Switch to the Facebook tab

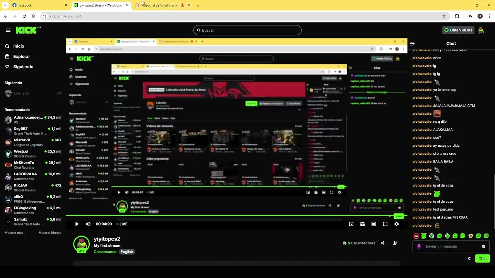click(x=39, y=5)
